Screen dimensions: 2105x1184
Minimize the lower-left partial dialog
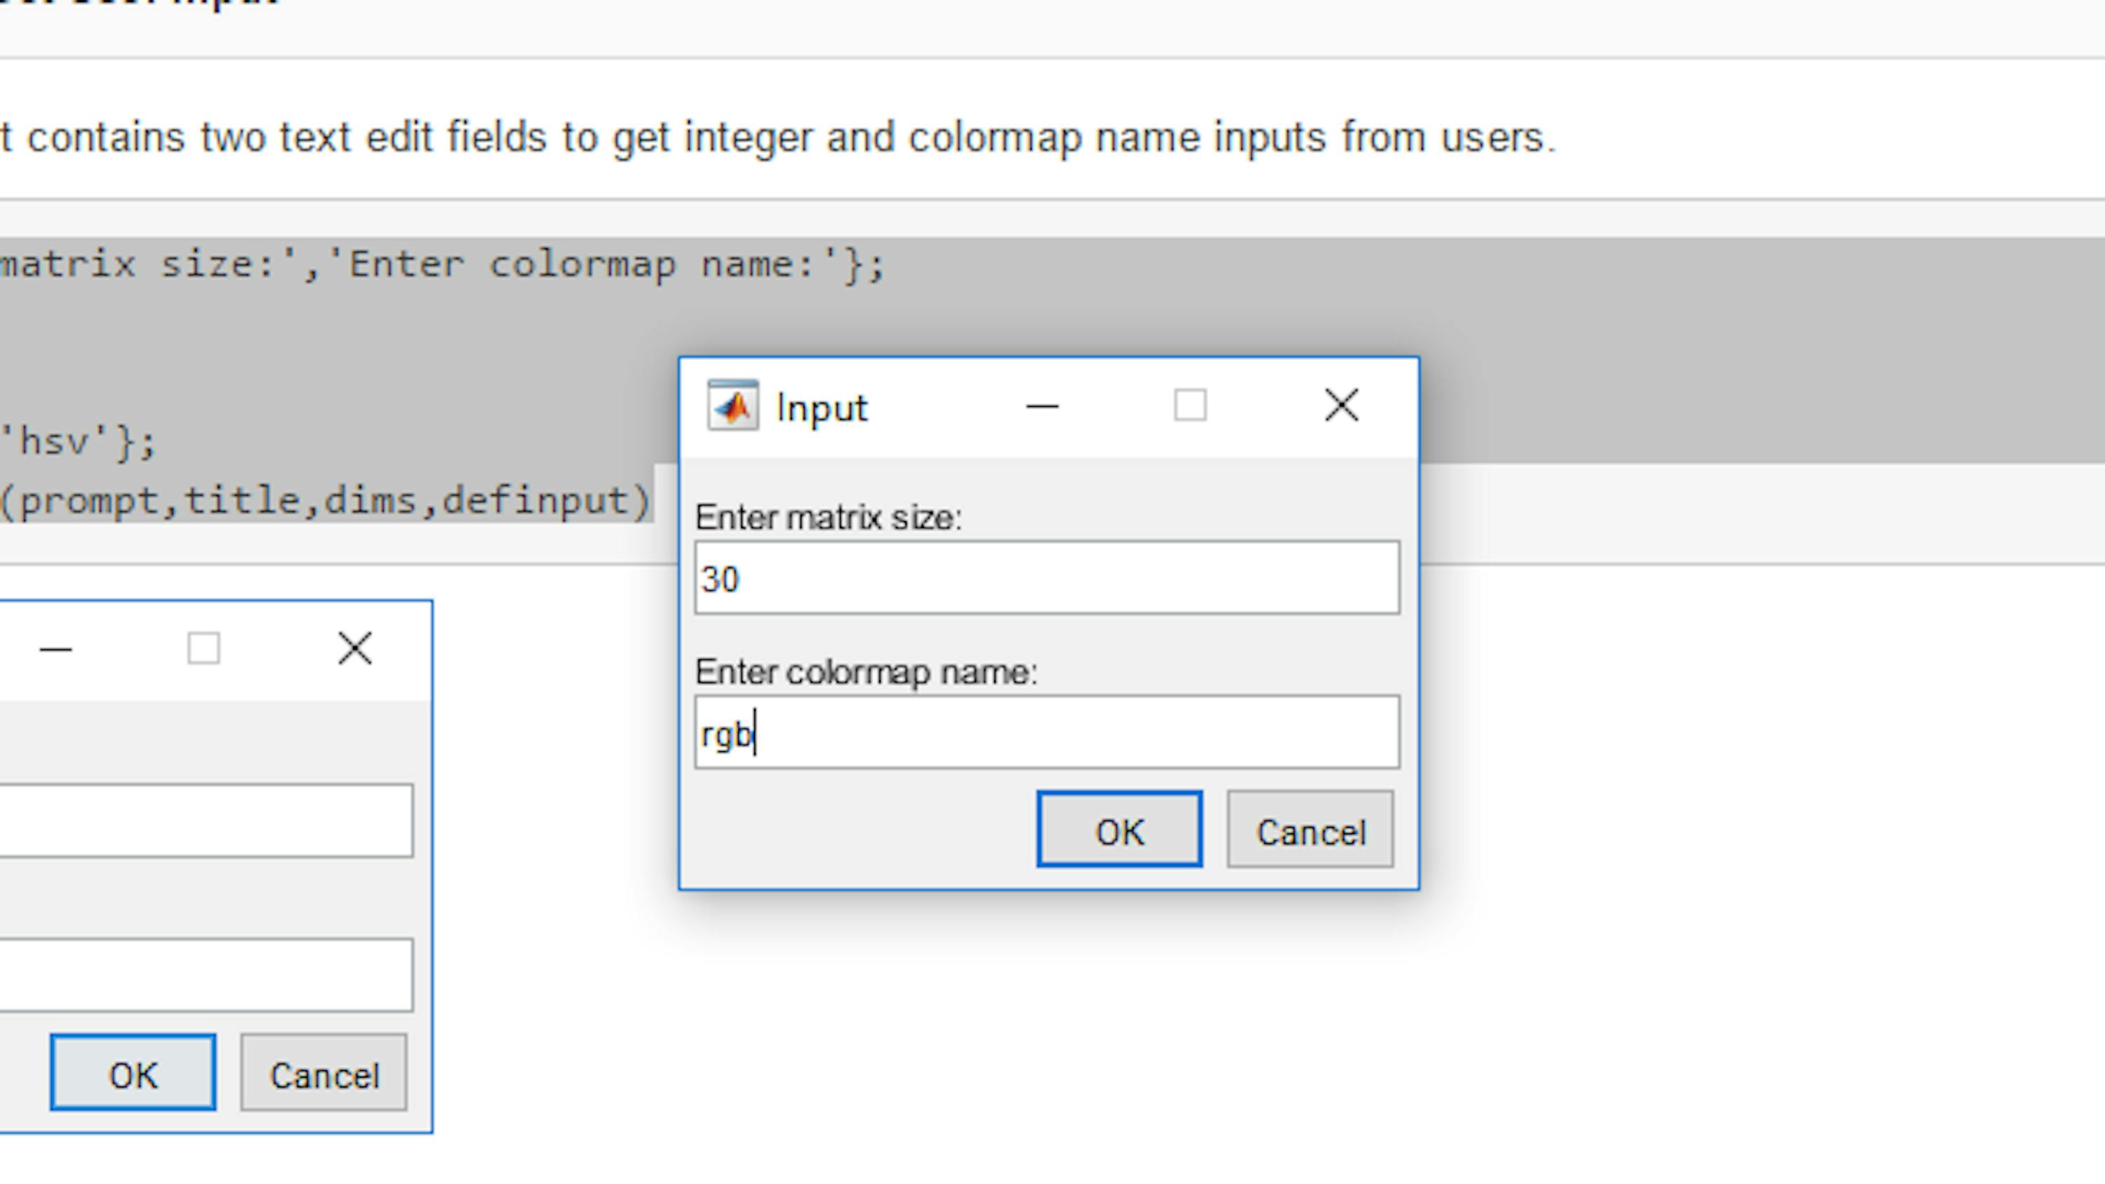(x=56, y=649)
